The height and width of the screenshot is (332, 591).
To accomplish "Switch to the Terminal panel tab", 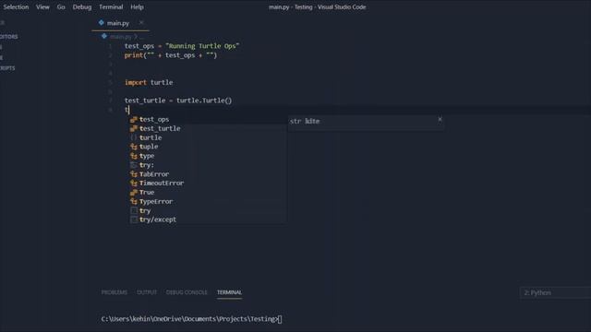I will [x=229, y=292].
